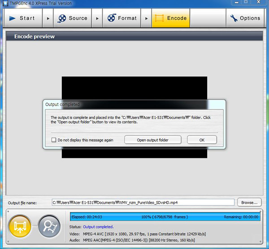Click the arrow between Format and Encode

point(146,18)
